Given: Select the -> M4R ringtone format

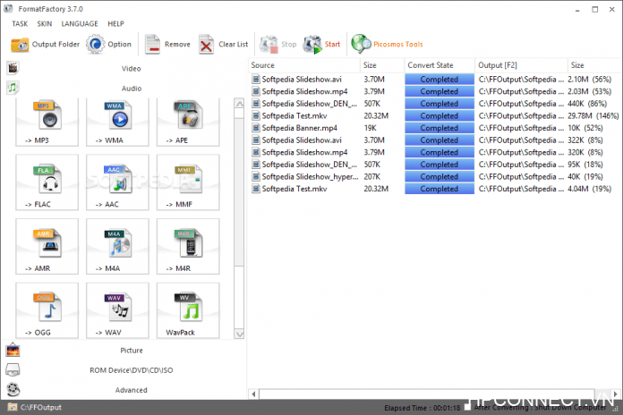Looking at the screenshot, I should [x=188, y=246].
